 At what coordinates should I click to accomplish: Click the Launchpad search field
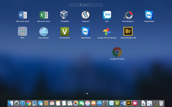point(86,5)
